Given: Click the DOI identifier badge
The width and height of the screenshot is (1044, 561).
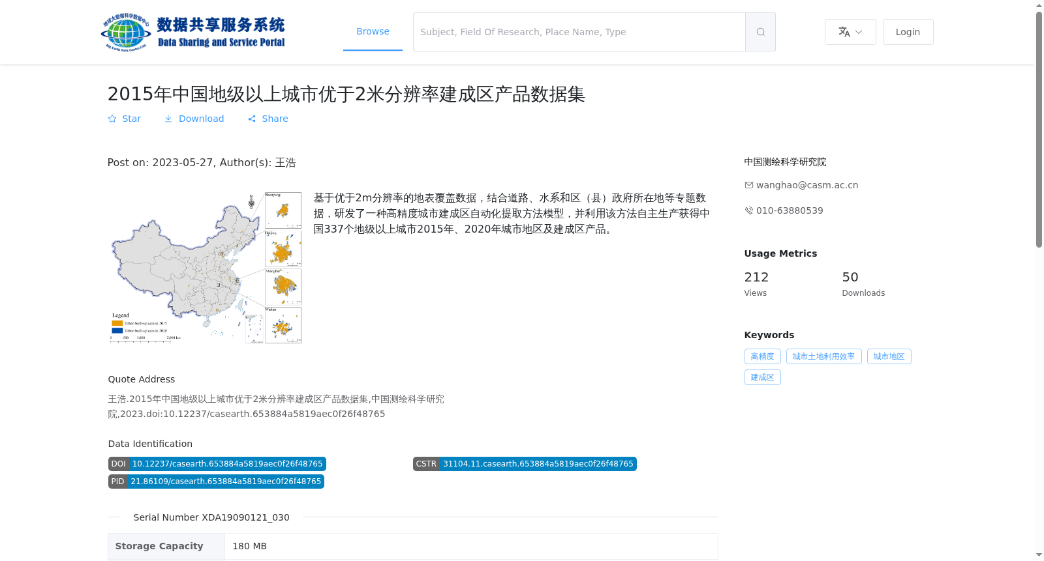Looking at the screenshot, I should pyautogui.click(x=217, y=464).
